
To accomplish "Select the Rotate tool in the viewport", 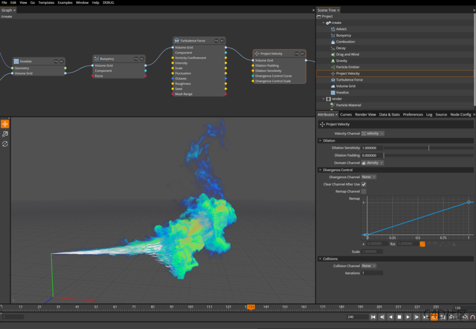I will tap(5, 144).
